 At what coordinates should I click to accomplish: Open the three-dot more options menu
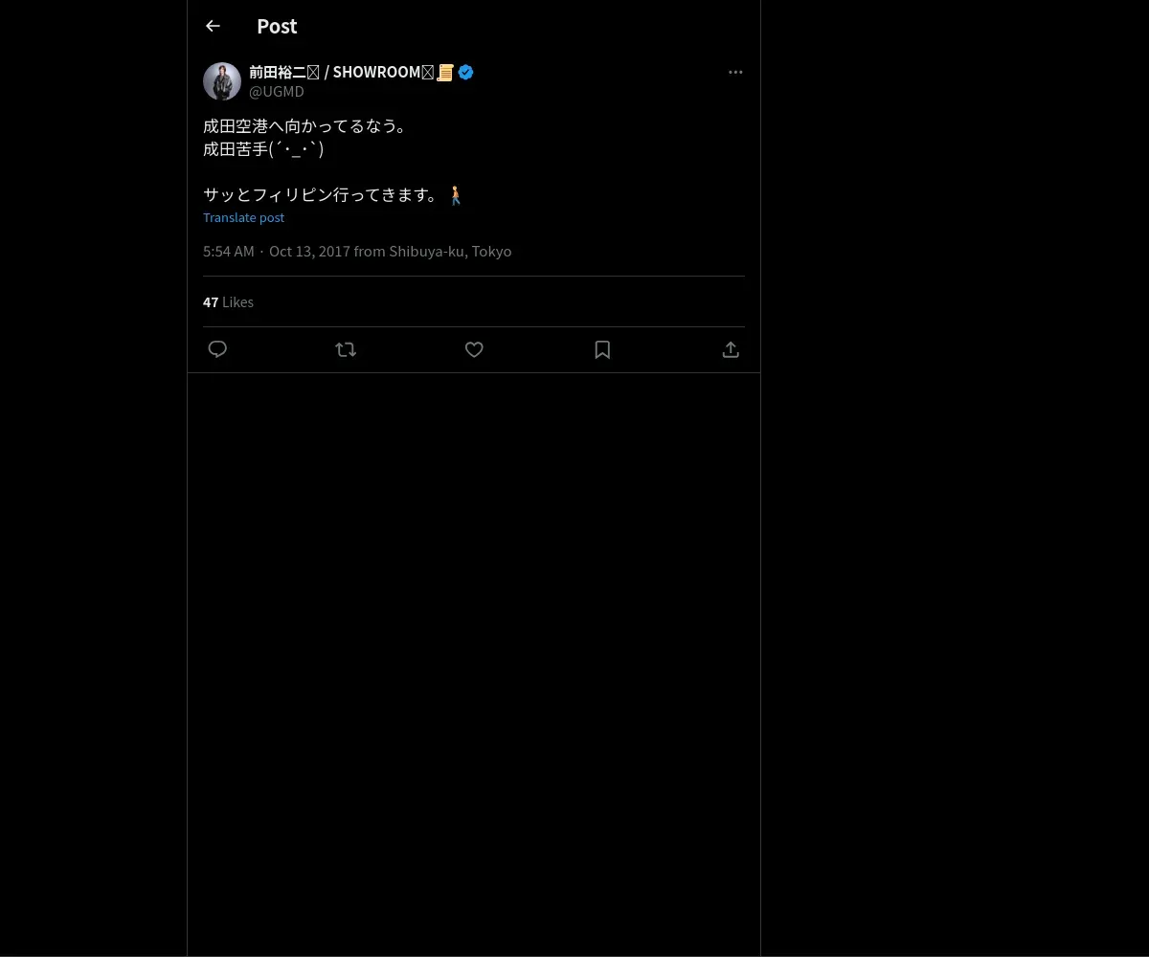pos(735,72)
